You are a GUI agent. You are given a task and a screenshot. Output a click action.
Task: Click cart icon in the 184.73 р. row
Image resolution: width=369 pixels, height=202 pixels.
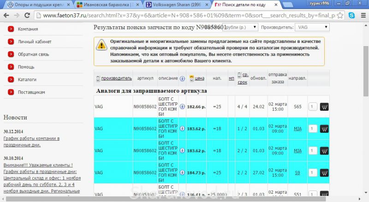324,173
